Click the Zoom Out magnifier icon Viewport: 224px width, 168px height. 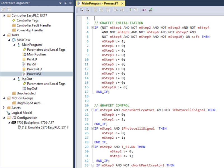pyautogui.click(x=87, y=10)
